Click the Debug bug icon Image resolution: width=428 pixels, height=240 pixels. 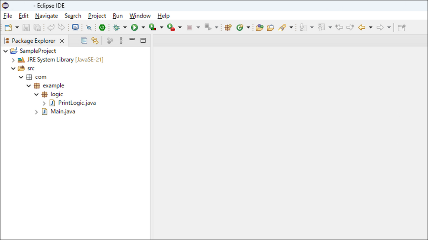pyautogui.click(x=116, y=27)
